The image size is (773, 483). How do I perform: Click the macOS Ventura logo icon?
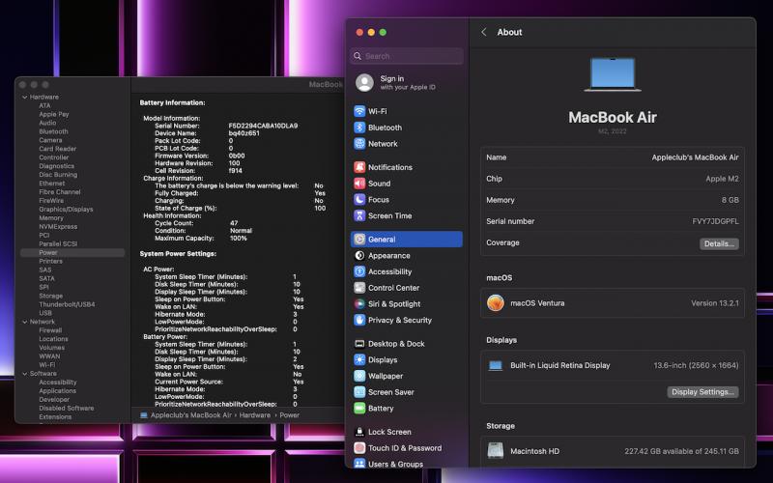pyautogui.click(x=496, y=303)
